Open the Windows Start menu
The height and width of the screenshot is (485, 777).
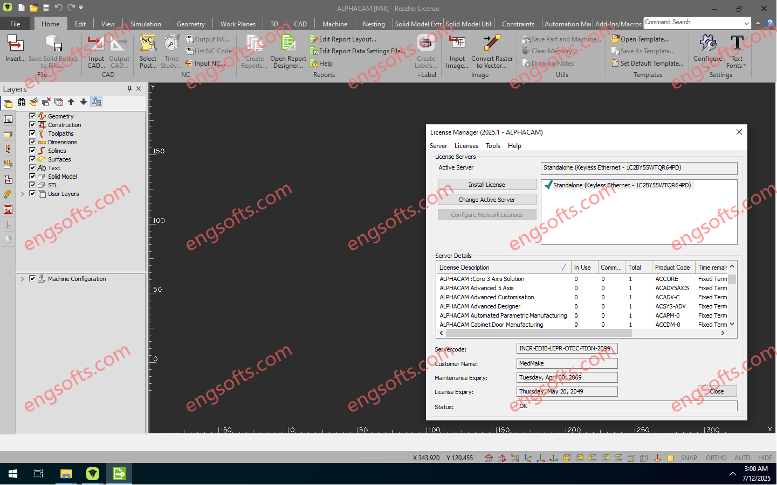click(x=13, y=474)
